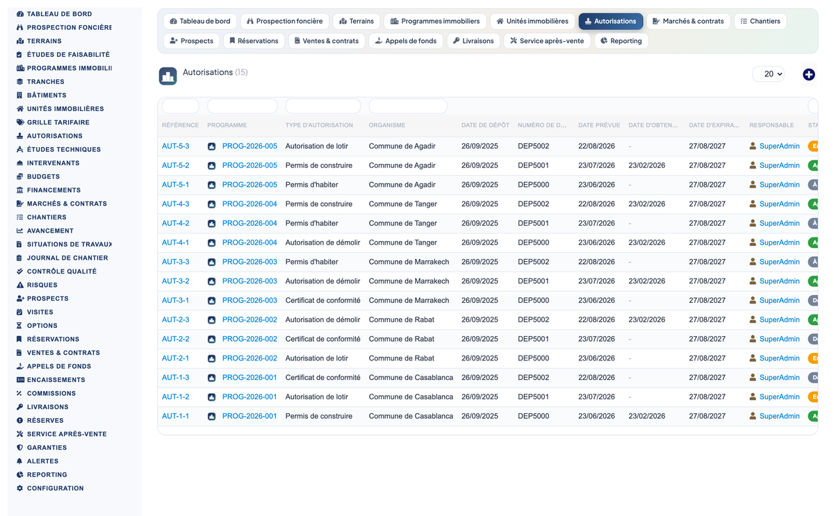Go to Encaissements in sidebar
This screenshot has height=516, width=834.
(x=56, y=380)
